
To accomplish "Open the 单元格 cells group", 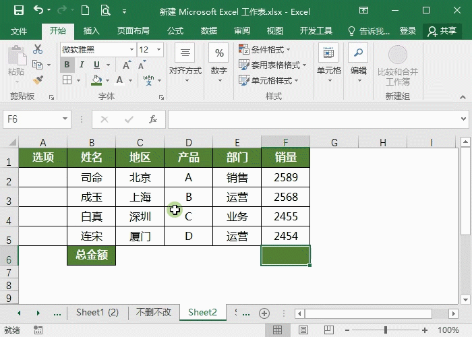I will 328,63.
